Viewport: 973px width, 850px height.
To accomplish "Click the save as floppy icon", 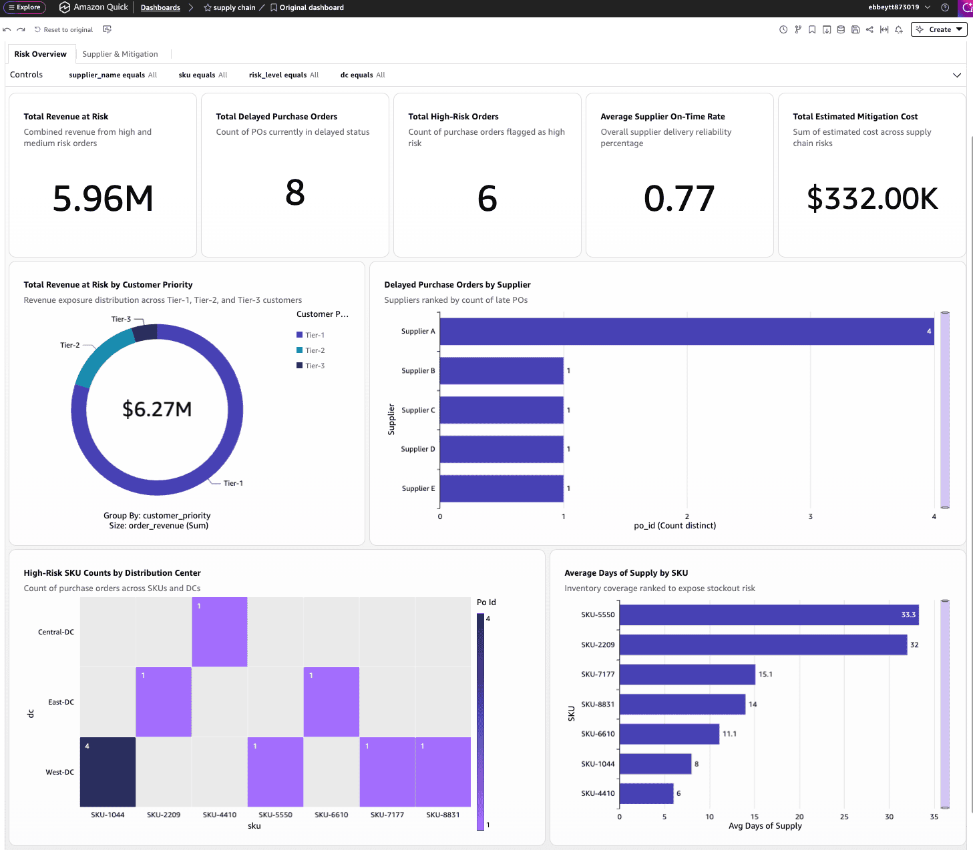I will [855, 29].
